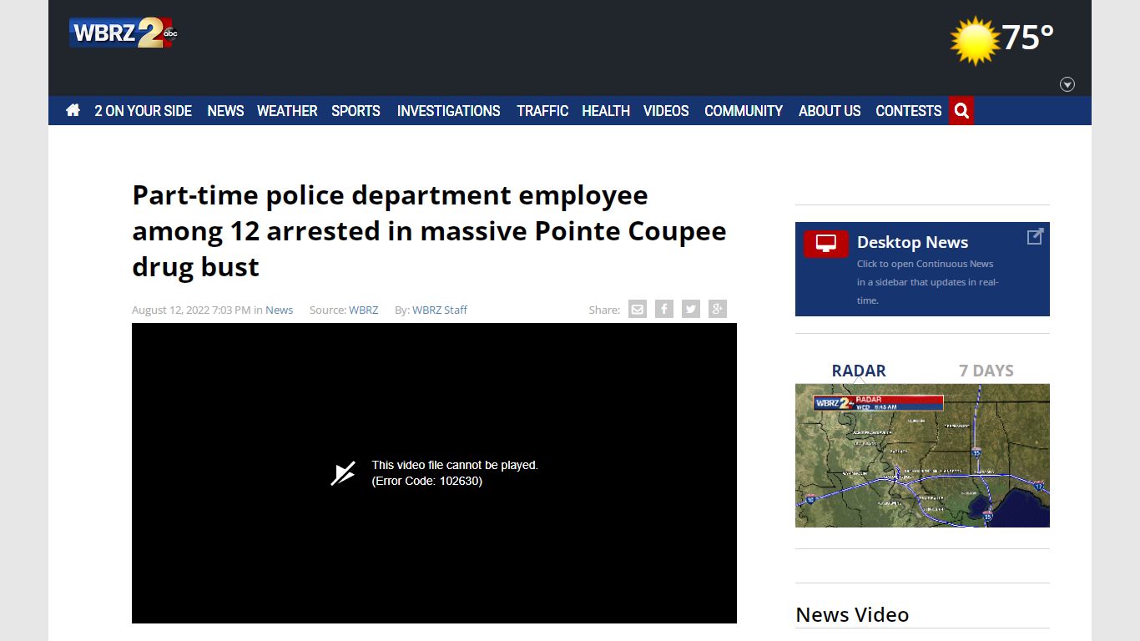1140x641 pixels.
Task: Click the video error muted icon
Action: (343, 473)
